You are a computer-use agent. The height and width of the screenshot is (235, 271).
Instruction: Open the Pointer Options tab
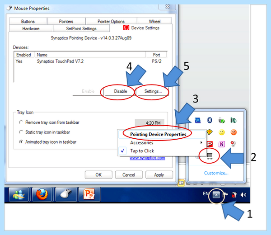pyautogui.click(x=111, y=21)
